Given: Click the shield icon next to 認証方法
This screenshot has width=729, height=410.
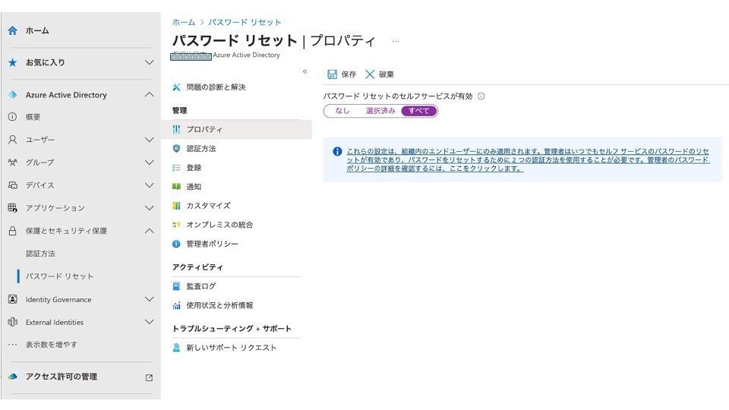Looking at the screenshot, I should tap(176, 148).
